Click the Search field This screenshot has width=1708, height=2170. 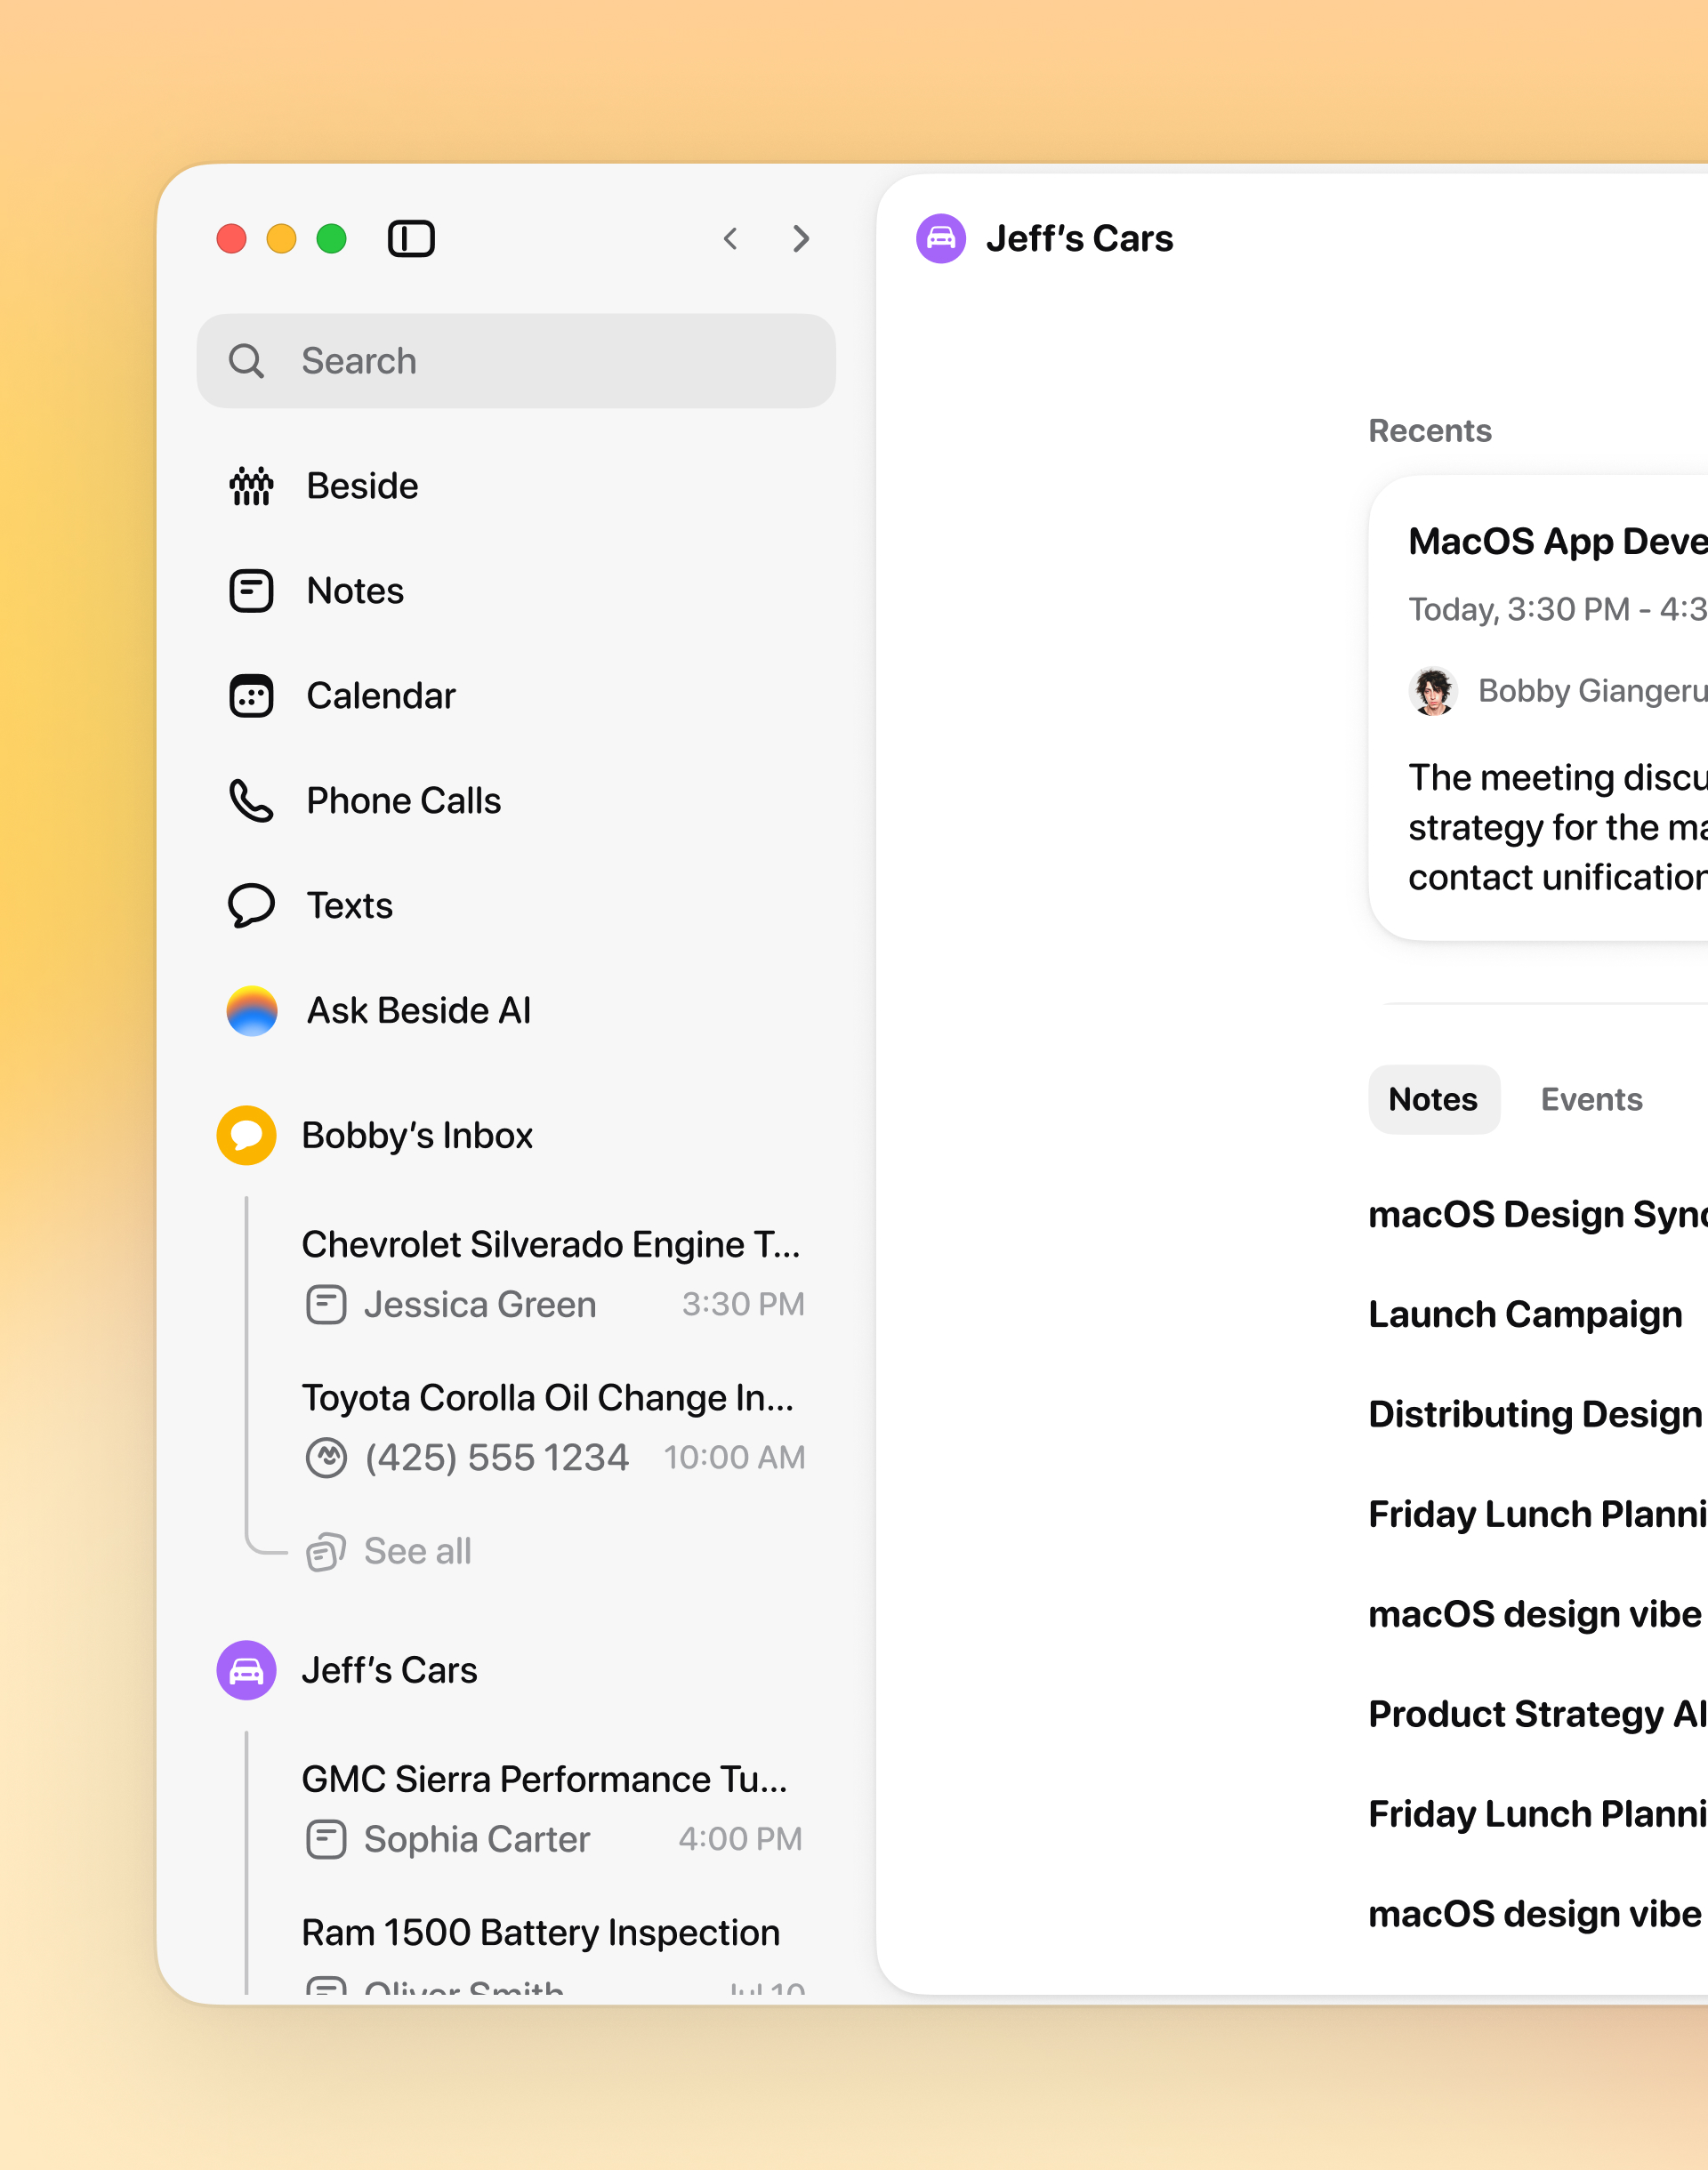[516, 361]
